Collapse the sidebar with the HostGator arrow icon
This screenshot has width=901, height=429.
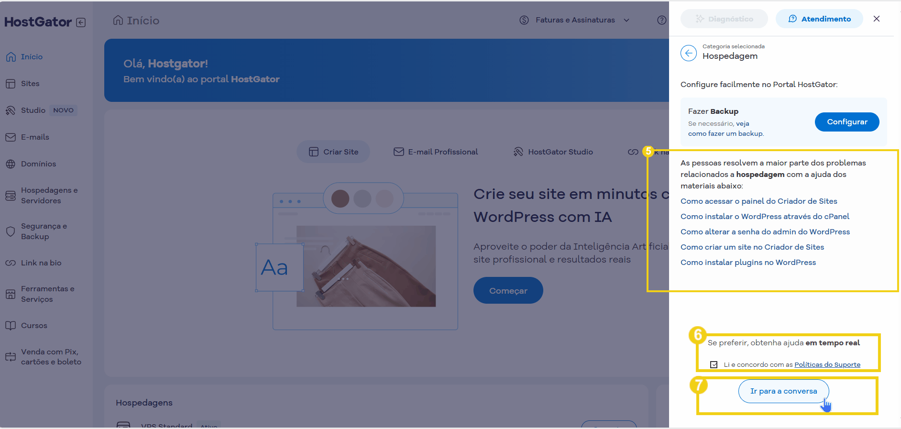[81, 22]
